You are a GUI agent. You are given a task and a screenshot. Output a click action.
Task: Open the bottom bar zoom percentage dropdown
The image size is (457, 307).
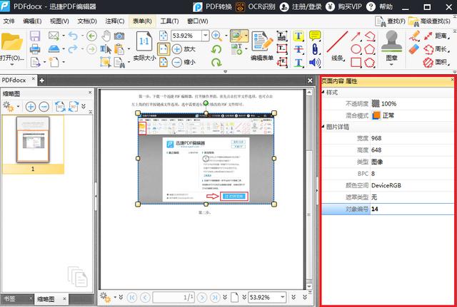(x=283, y=297)
